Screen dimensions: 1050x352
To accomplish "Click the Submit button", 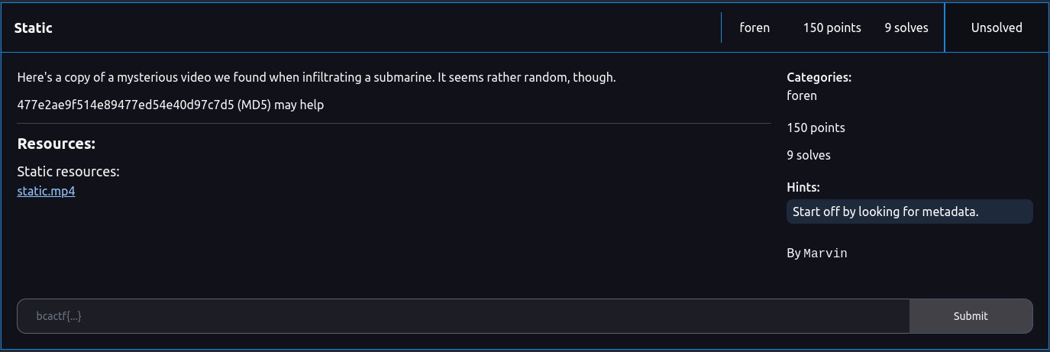I will coord(971,316).
